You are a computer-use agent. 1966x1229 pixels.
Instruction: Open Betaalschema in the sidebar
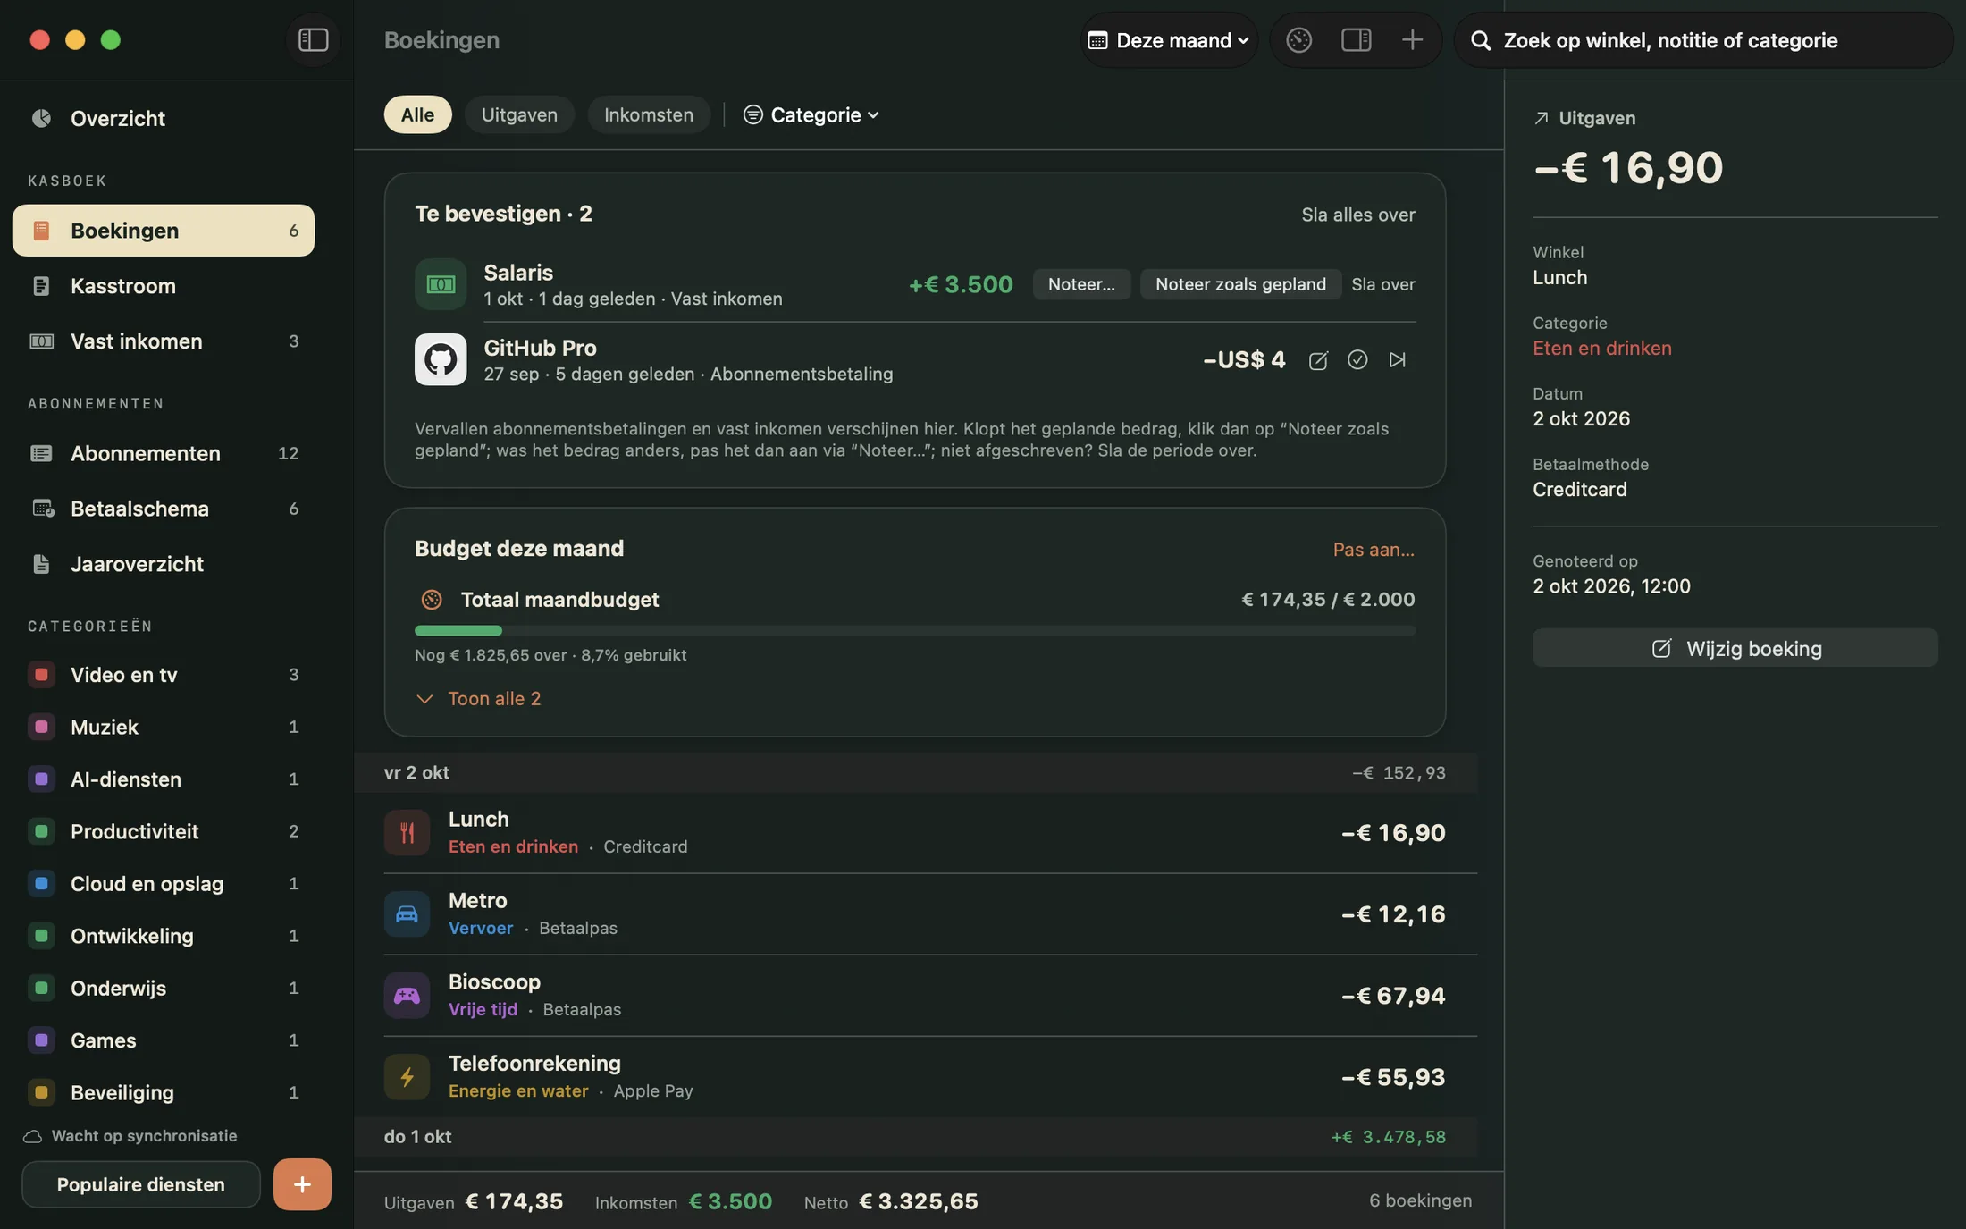click(x=164, y=509)
